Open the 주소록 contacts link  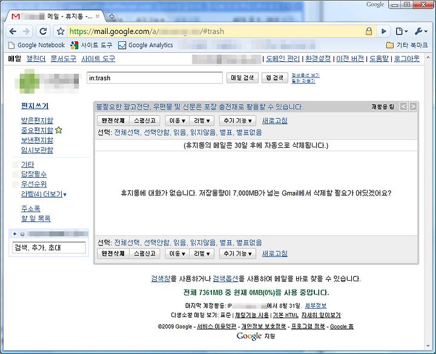point(31,209)
